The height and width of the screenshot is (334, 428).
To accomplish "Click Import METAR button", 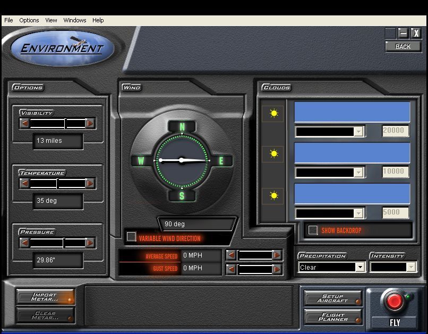I will 45,297.
